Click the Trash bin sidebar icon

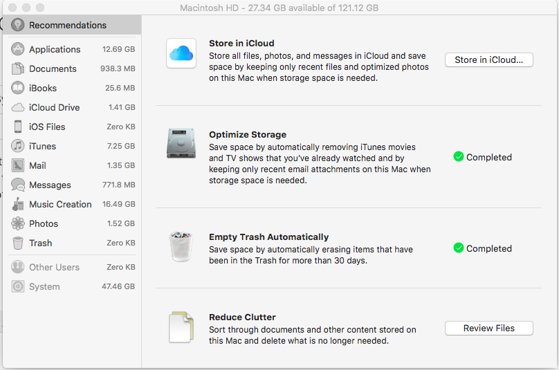click(17, 243)
